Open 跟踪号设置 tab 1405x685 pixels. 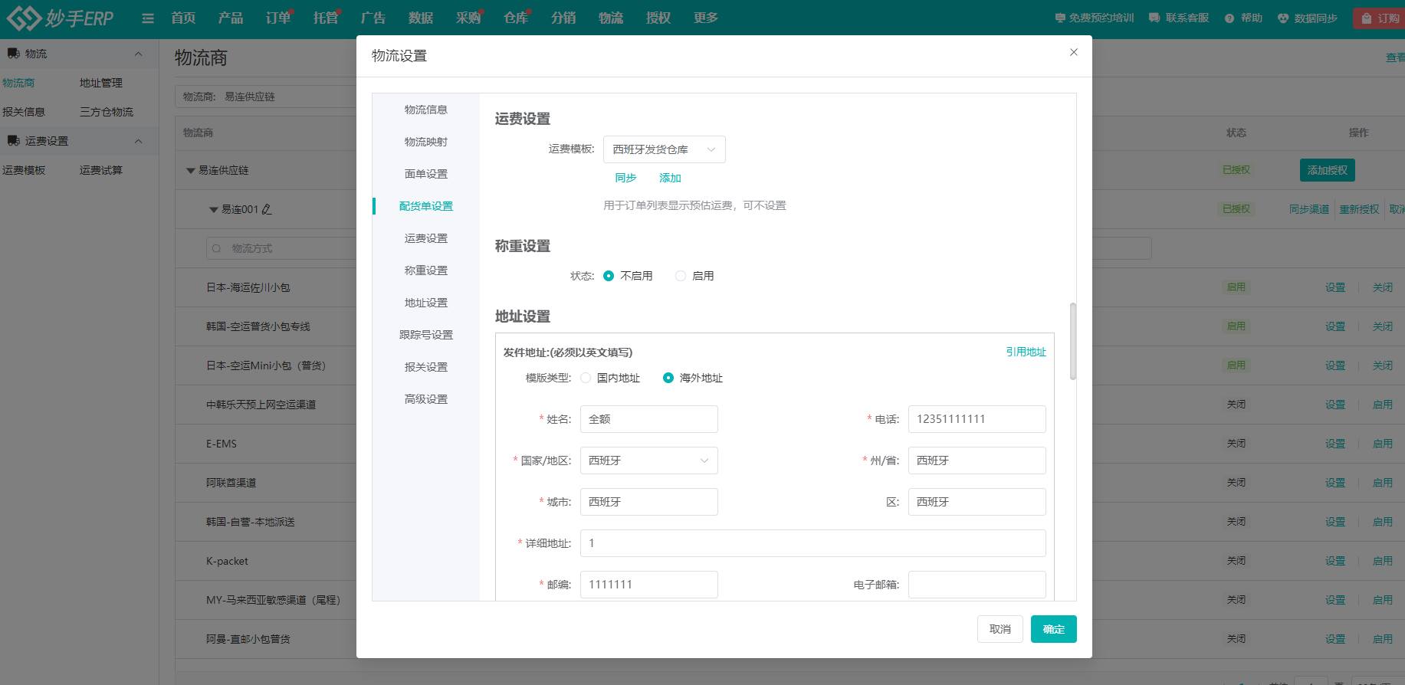pyautogui.click(x=426, y=335)
